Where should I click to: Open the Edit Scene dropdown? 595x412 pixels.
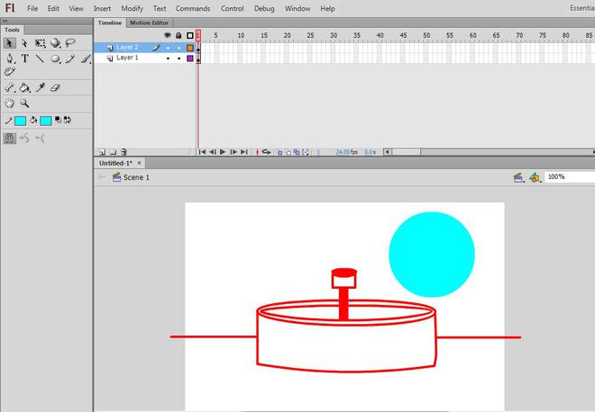[x=518, y=177]
